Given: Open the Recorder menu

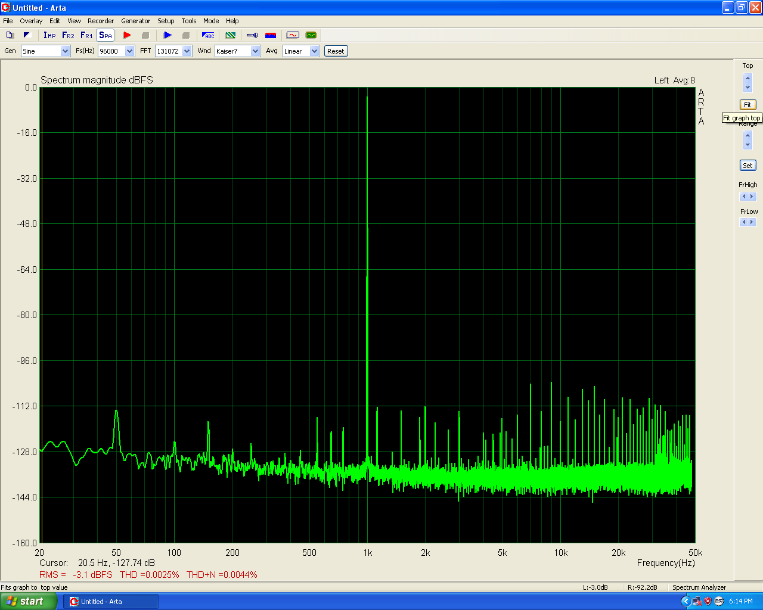Looking at the screenshot, I should click(x=101, y=21).
